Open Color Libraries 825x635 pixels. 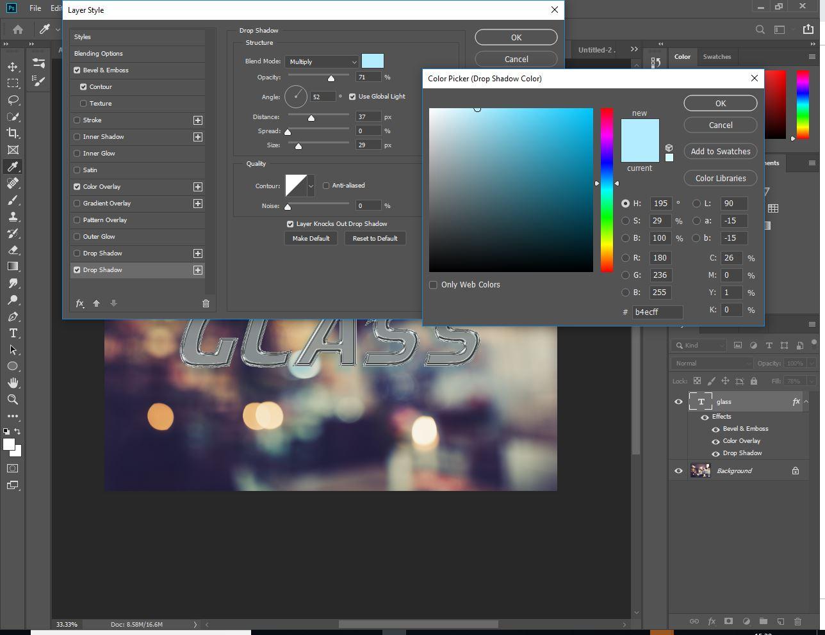pyautogui.click(x=721, y=179)
